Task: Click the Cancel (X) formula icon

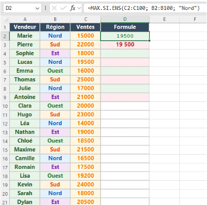Action: (x=54, y=8)
